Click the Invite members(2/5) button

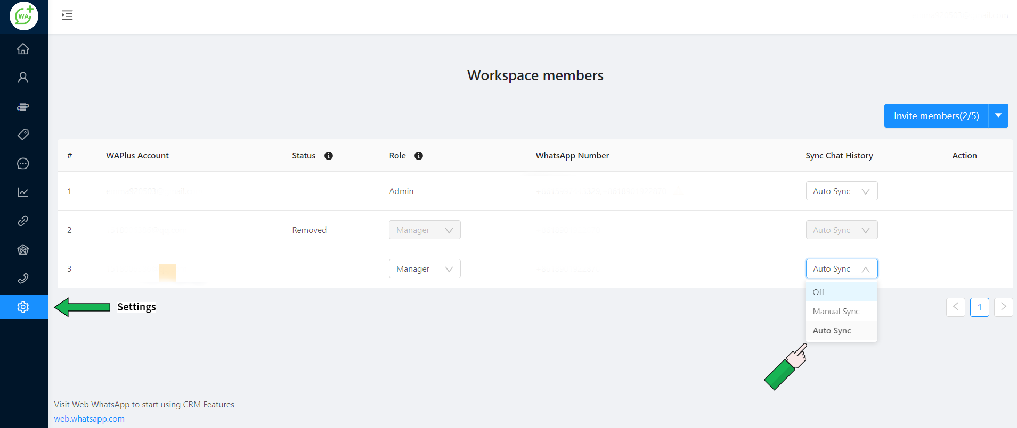pyautogui.click(x=936, y=116)
